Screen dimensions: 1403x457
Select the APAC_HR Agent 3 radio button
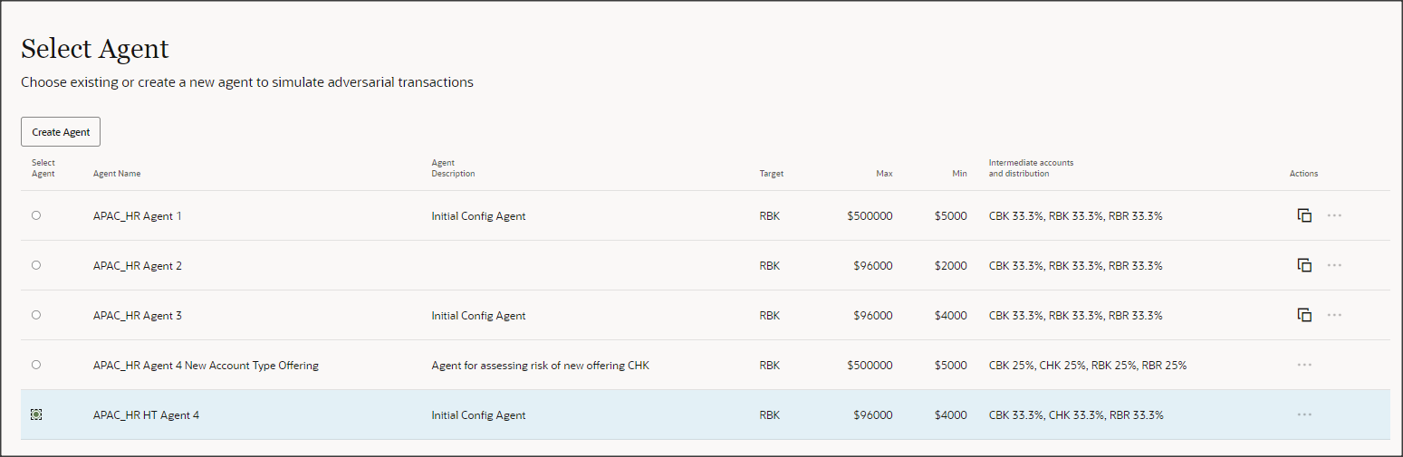[x=36, y=315]
